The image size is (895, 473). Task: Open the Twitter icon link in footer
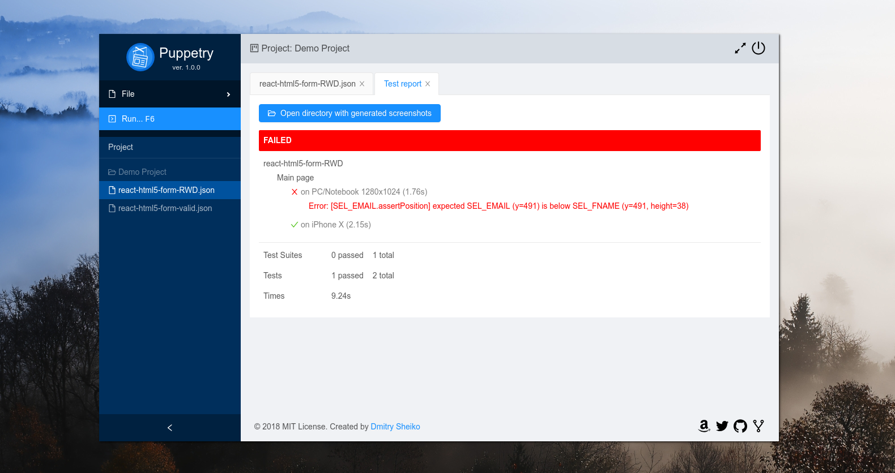point(722,426)
